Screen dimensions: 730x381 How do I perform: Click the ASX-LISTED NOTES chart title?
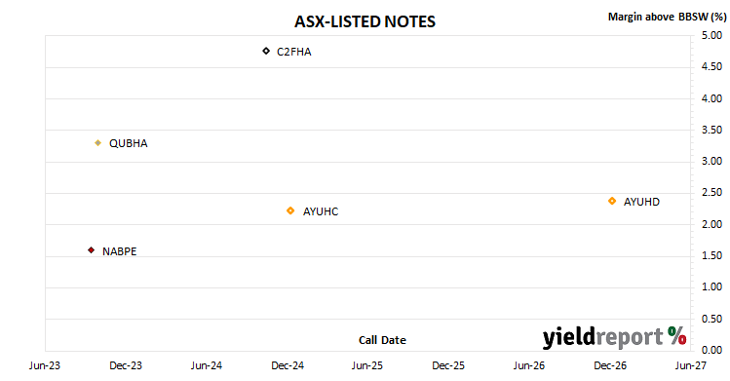pos(365,21)
